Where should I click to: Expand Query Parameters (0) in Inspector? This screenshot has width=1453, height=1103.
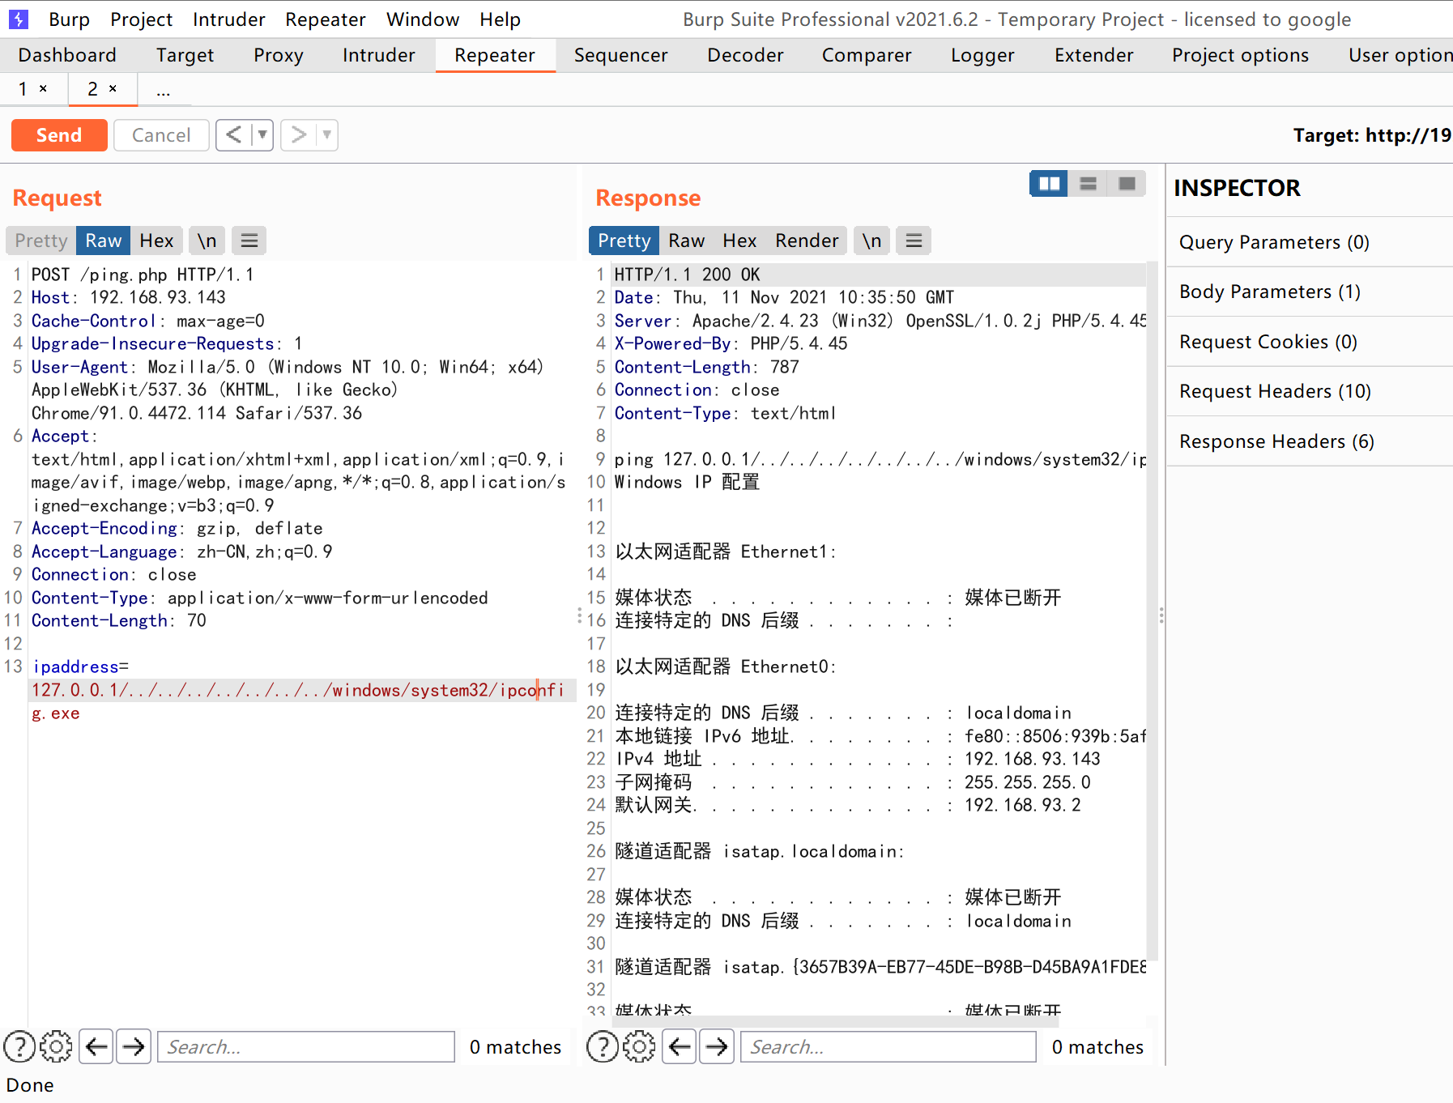1309,242
